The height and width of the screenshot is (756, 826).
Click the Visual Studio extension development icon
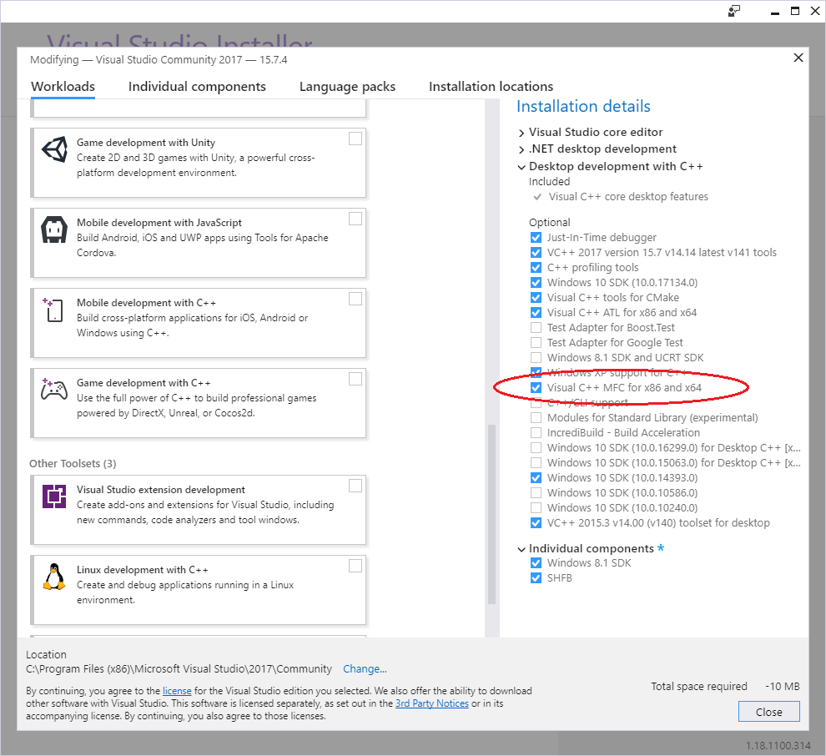pyautogui.click(x=54, y=497)
